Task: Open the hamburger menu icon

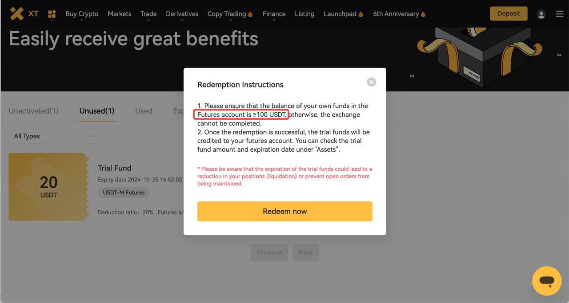Action: (x=560, y=14)
